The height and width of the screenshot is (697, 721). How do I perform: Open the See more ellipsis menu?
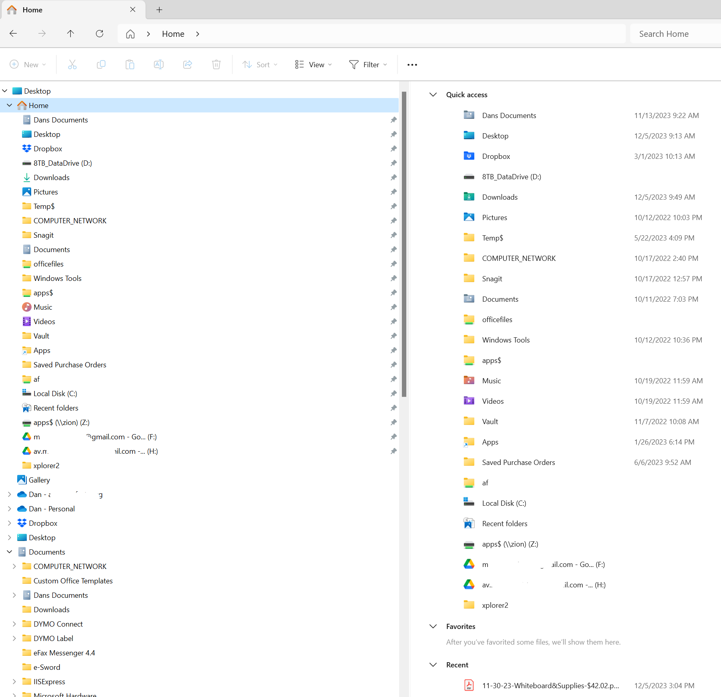click(x=412, y=65)
